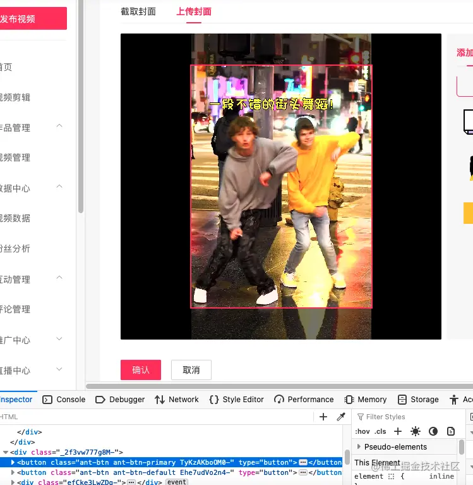Click the Accessibility figure icon
This screenshot has width=473, height=485.
point(454,400)
